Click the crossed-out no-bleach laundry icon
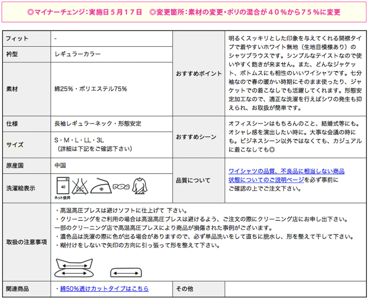 pyautogui.click(x=81, y=185)
